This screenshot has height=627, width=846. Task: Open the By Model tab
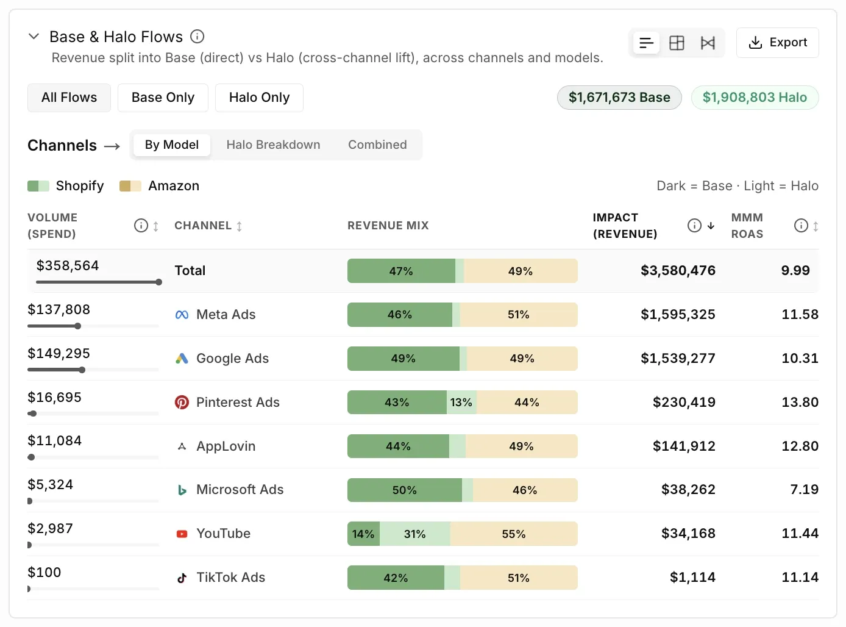click(x=172, y=145)
